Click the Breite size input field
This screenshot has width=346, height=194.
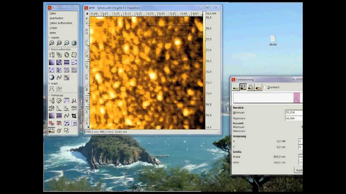pyautogui.click(x=301, y=157)
